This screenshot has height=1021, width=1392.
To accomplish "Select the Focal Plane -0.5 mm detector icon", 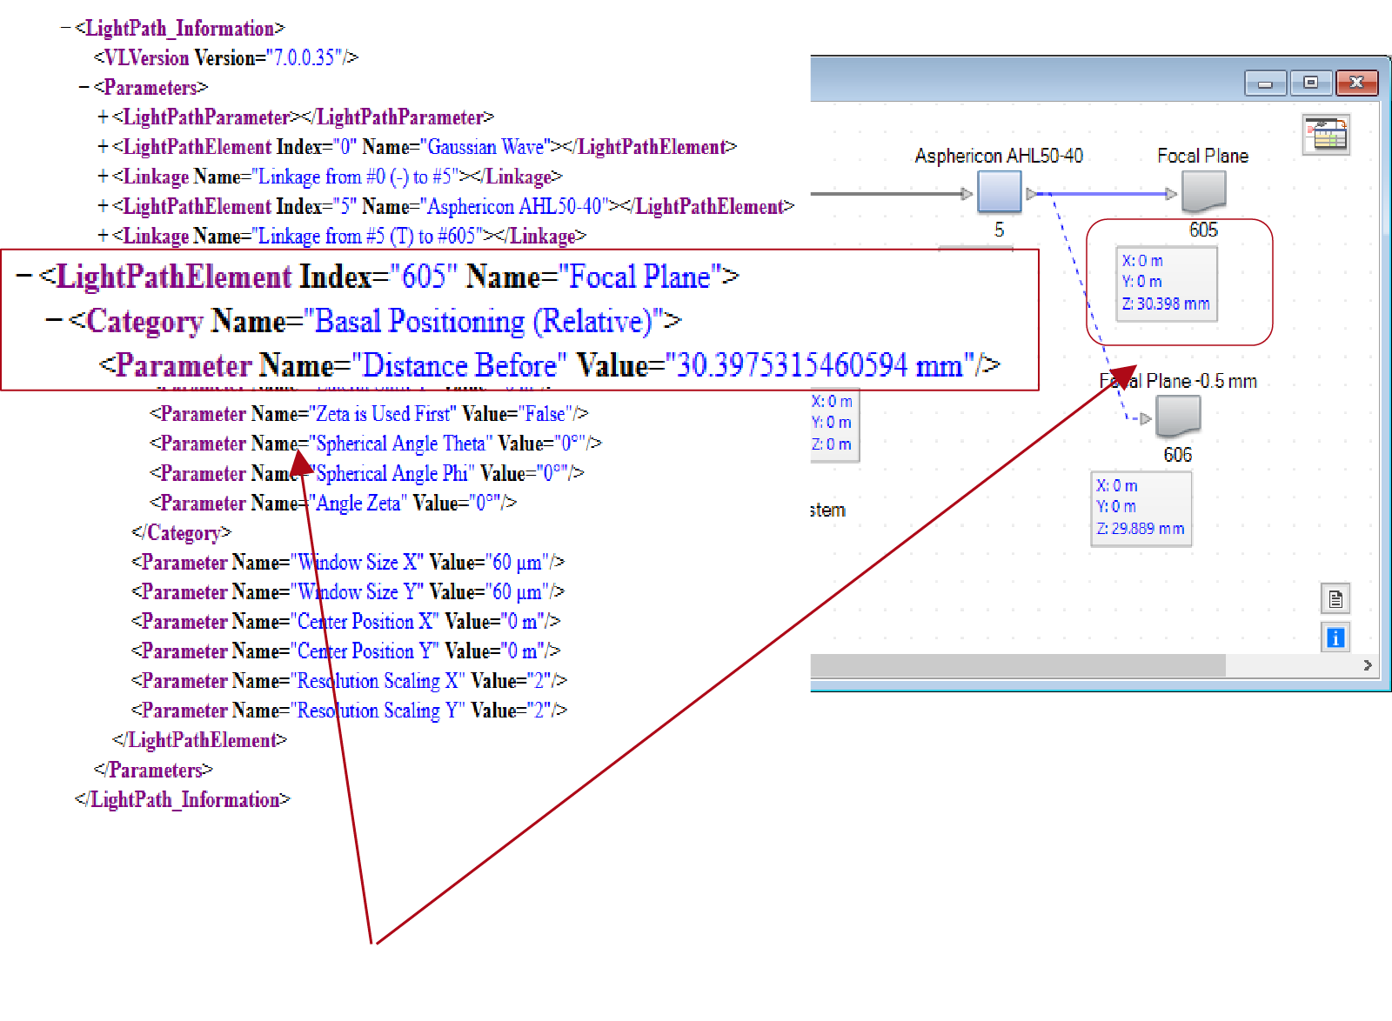I will 1178,417.
